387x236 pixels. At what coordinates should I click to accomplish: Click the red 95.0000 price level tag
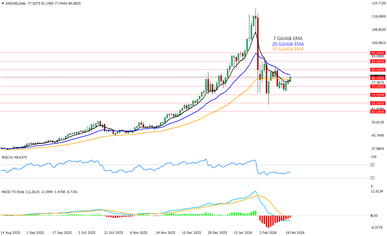point(378,53)
